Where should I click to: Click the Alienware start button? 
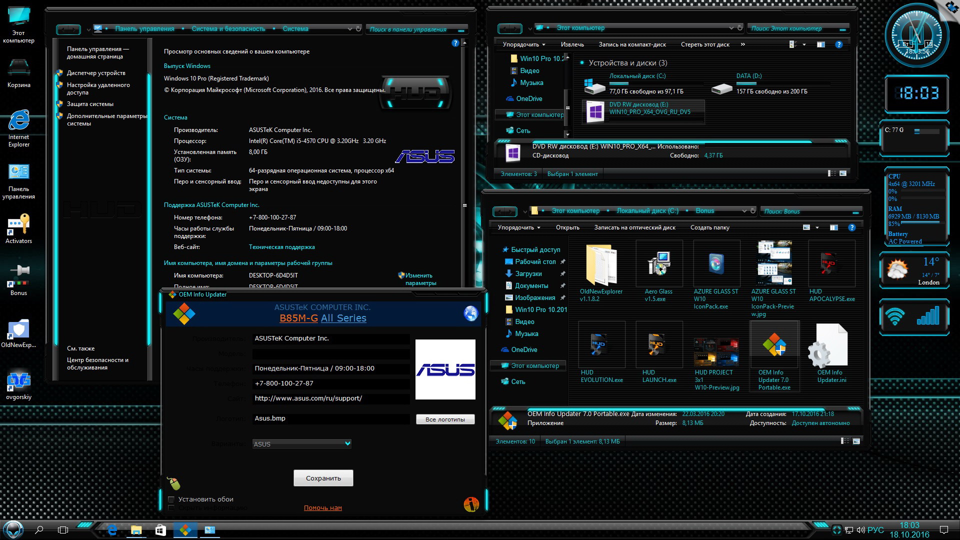click(13, 529)
